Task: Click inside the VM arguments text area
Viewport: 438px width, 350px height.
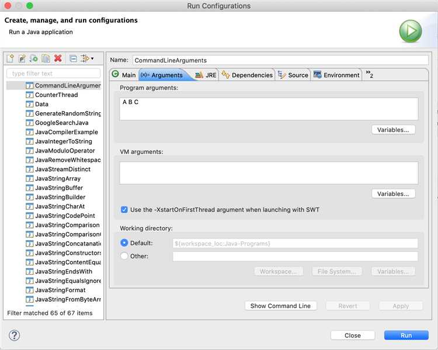Action: (269, 173)
